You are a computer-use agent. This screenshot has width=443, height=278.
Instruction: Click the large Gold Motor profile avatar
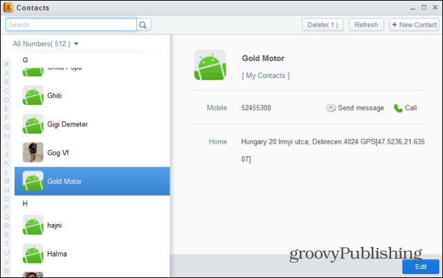210,65
